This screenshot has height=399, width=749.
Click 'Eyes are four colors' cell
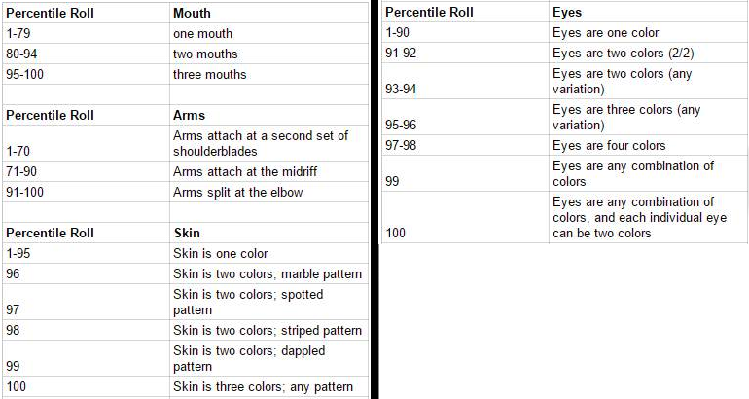pos(648,145)
